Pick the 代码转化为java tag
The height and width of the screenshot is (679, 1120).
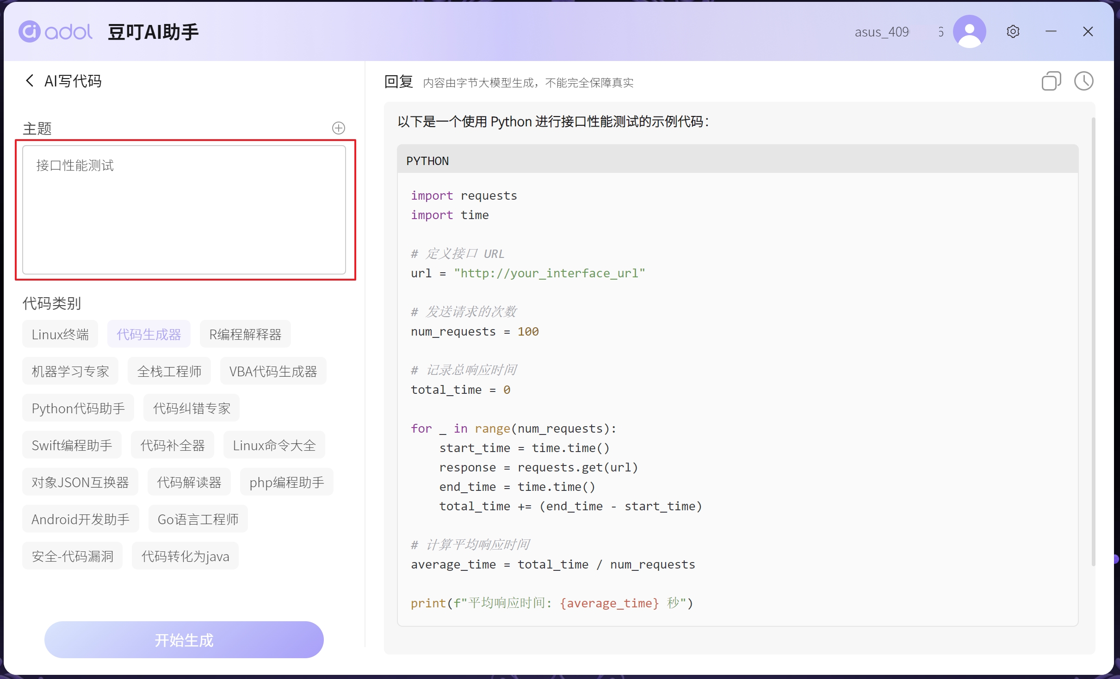click(185, 556)
